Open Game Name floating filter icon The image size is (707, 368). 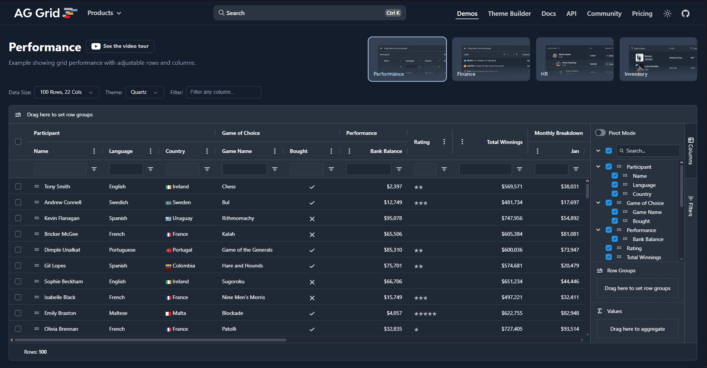click(x=275, y=169)
